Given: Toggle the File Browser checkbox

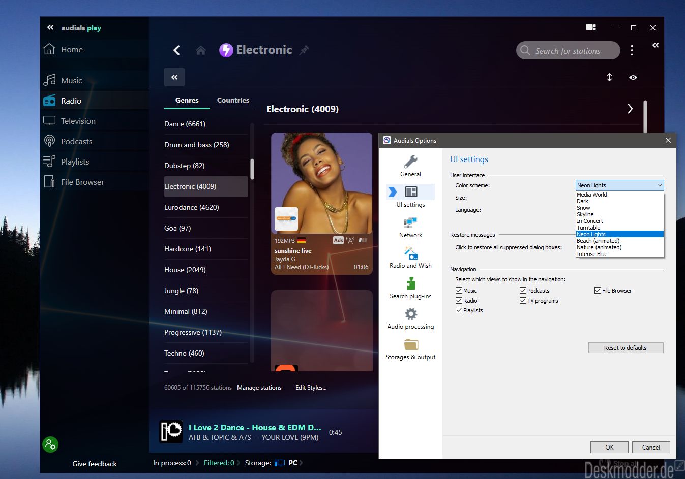Looking at the screenshot, I should coord(598,291).
